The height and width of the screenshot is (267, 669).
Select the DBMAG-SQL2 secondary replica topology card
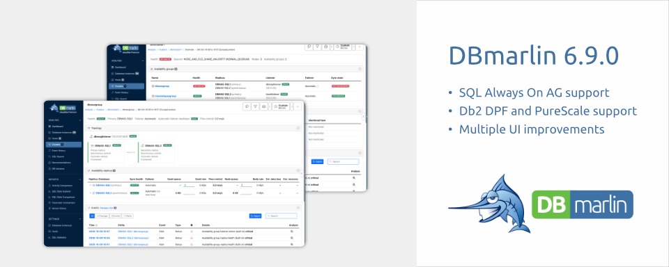156,152
